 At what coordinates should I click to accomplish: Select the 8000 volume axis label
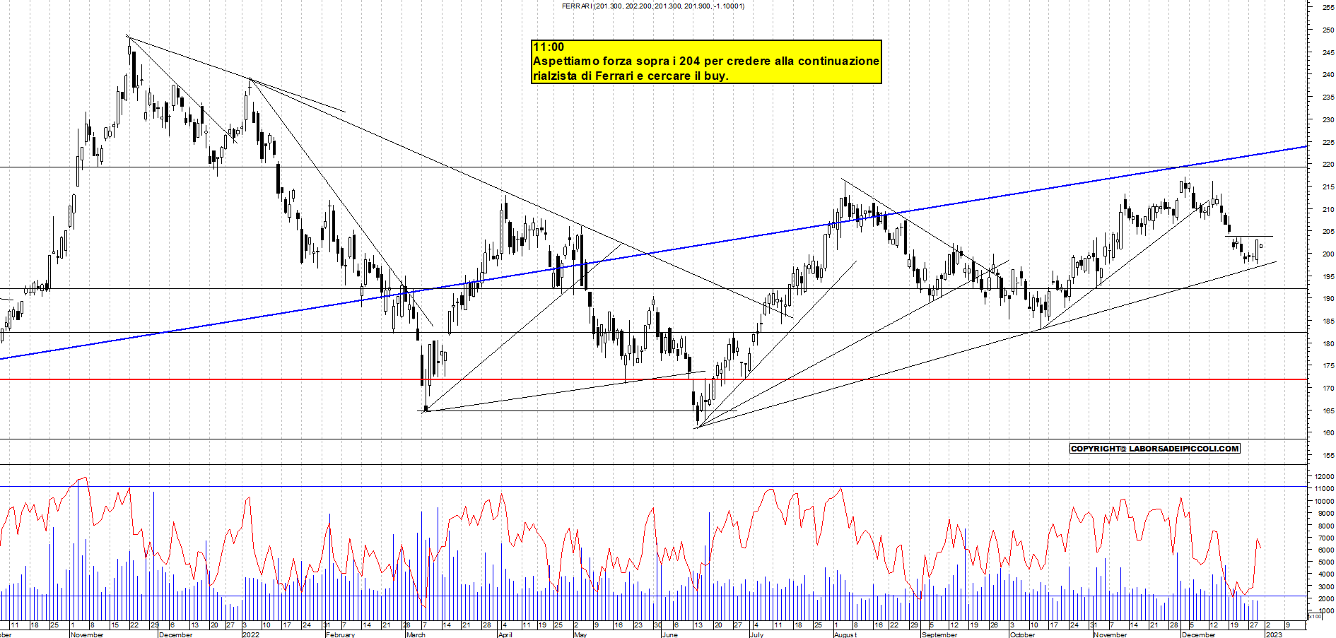pos(1326,525)
